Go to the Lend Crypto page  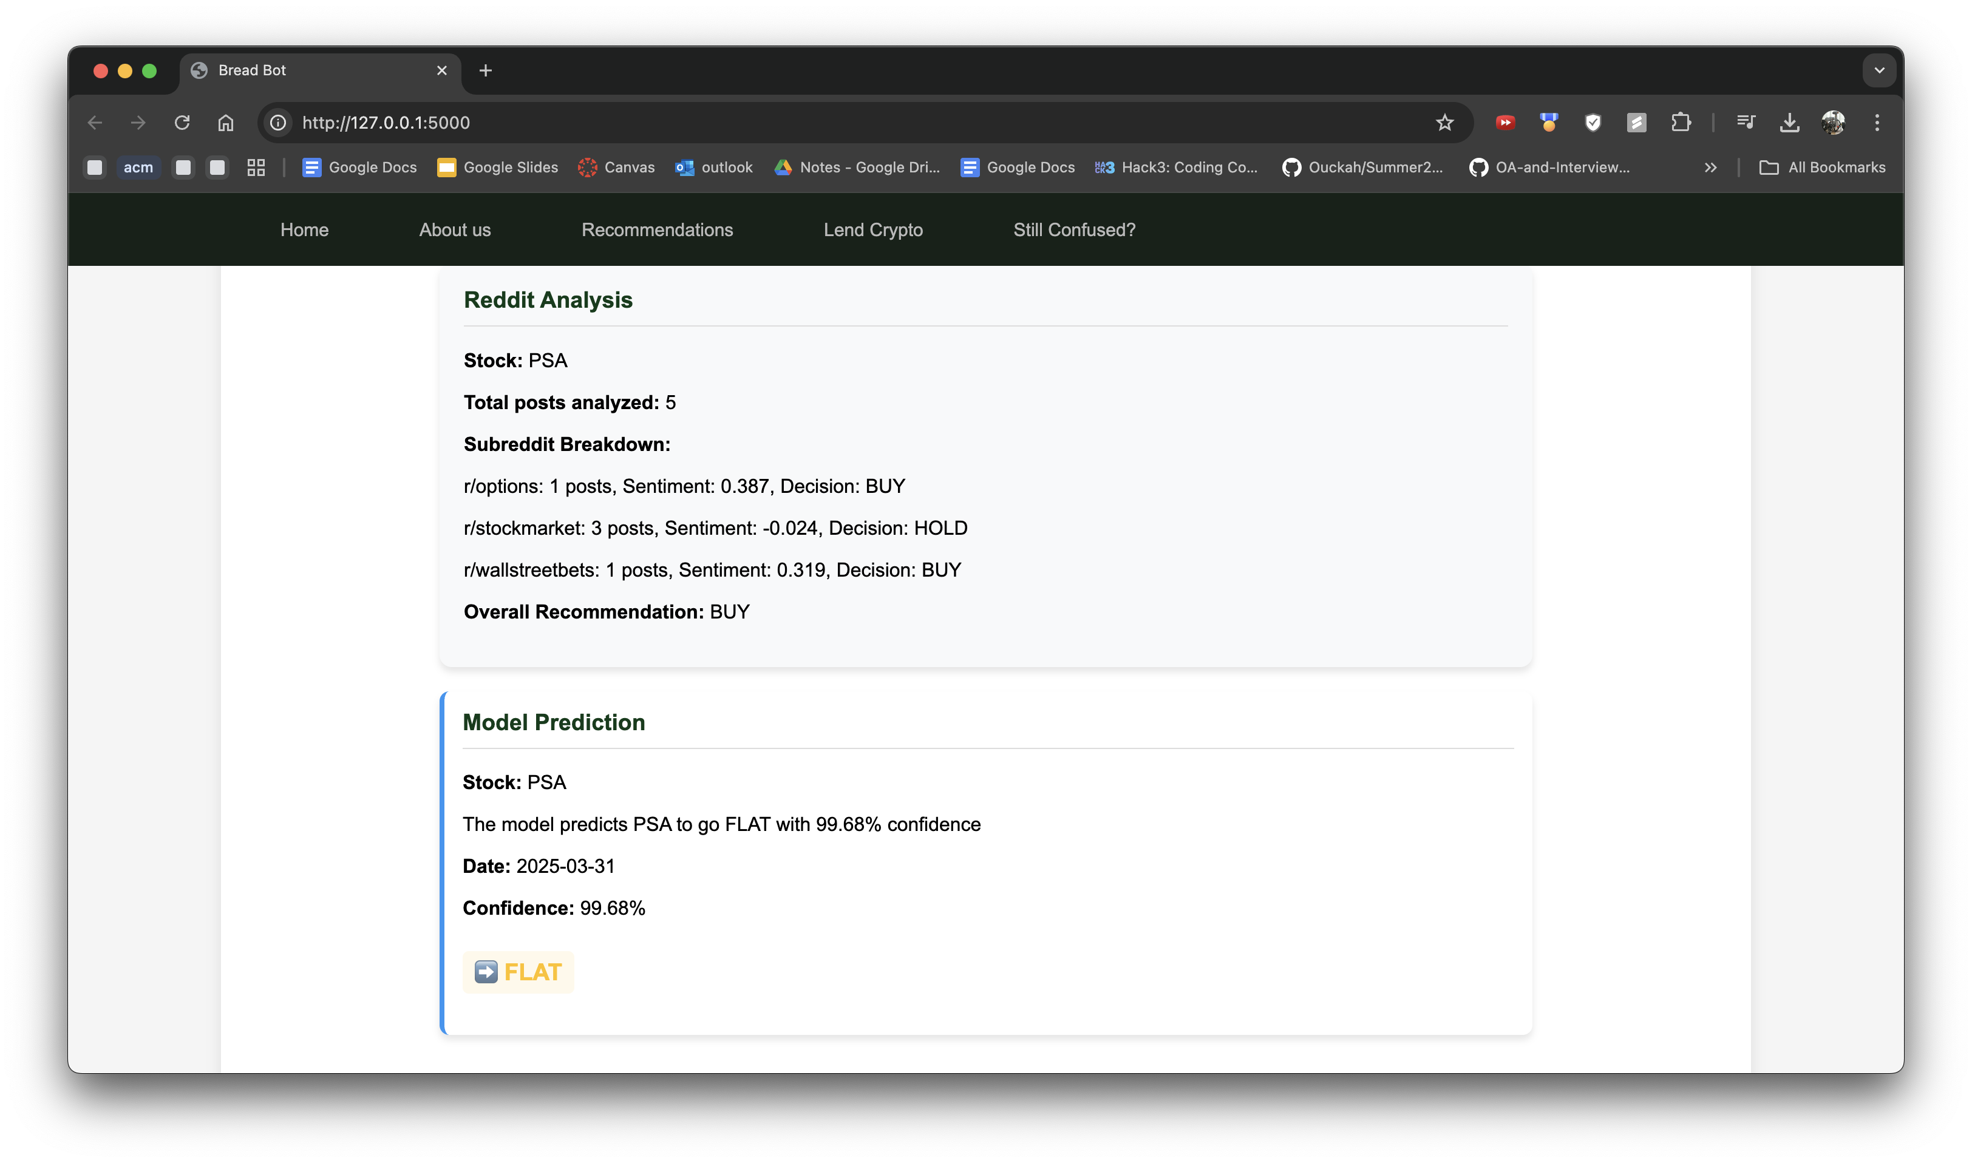(872, 229)
